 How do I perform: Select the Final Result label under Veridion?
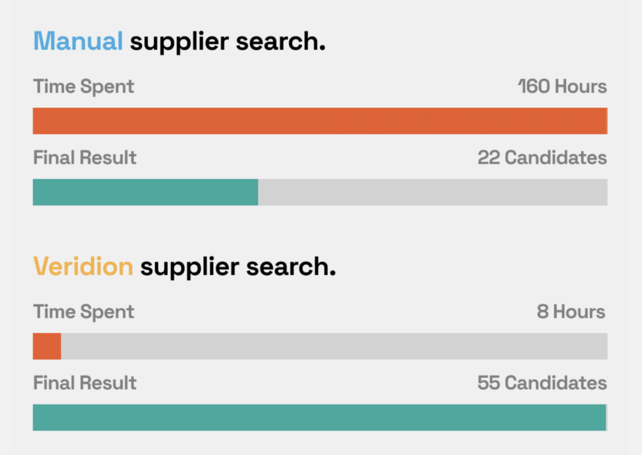click(x=85, y=382)
